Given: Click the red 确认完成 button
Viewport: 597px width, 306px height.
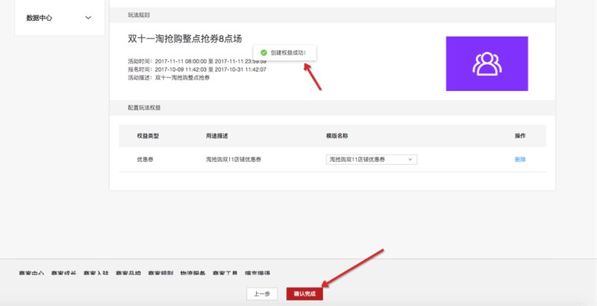Looking at the screenshot, I should (304, 294).
